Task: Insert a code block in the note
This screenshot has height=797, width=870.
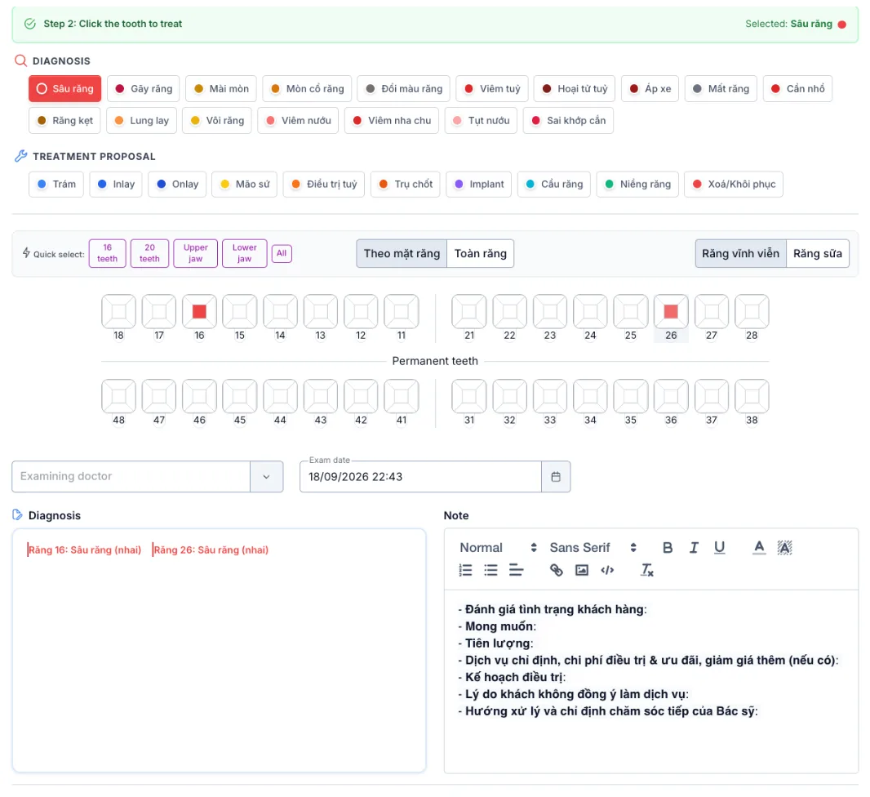Action: pos(607,570)
